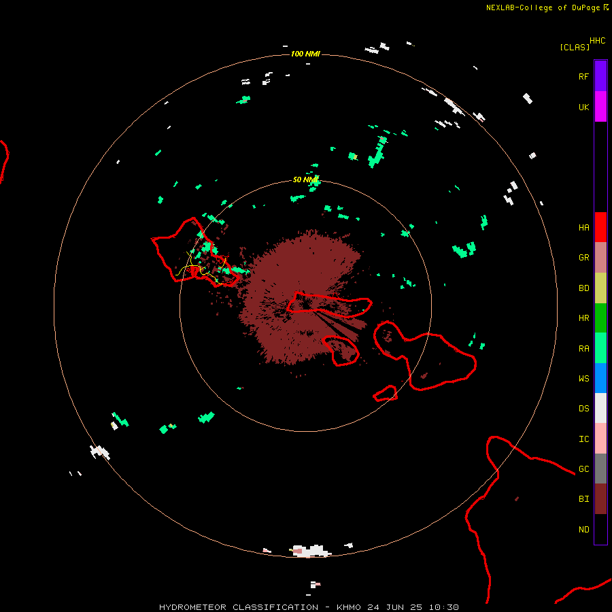The image size is (612, 612).
Task: Click the UK magenta legend swatch
Action: pos(600,107)
